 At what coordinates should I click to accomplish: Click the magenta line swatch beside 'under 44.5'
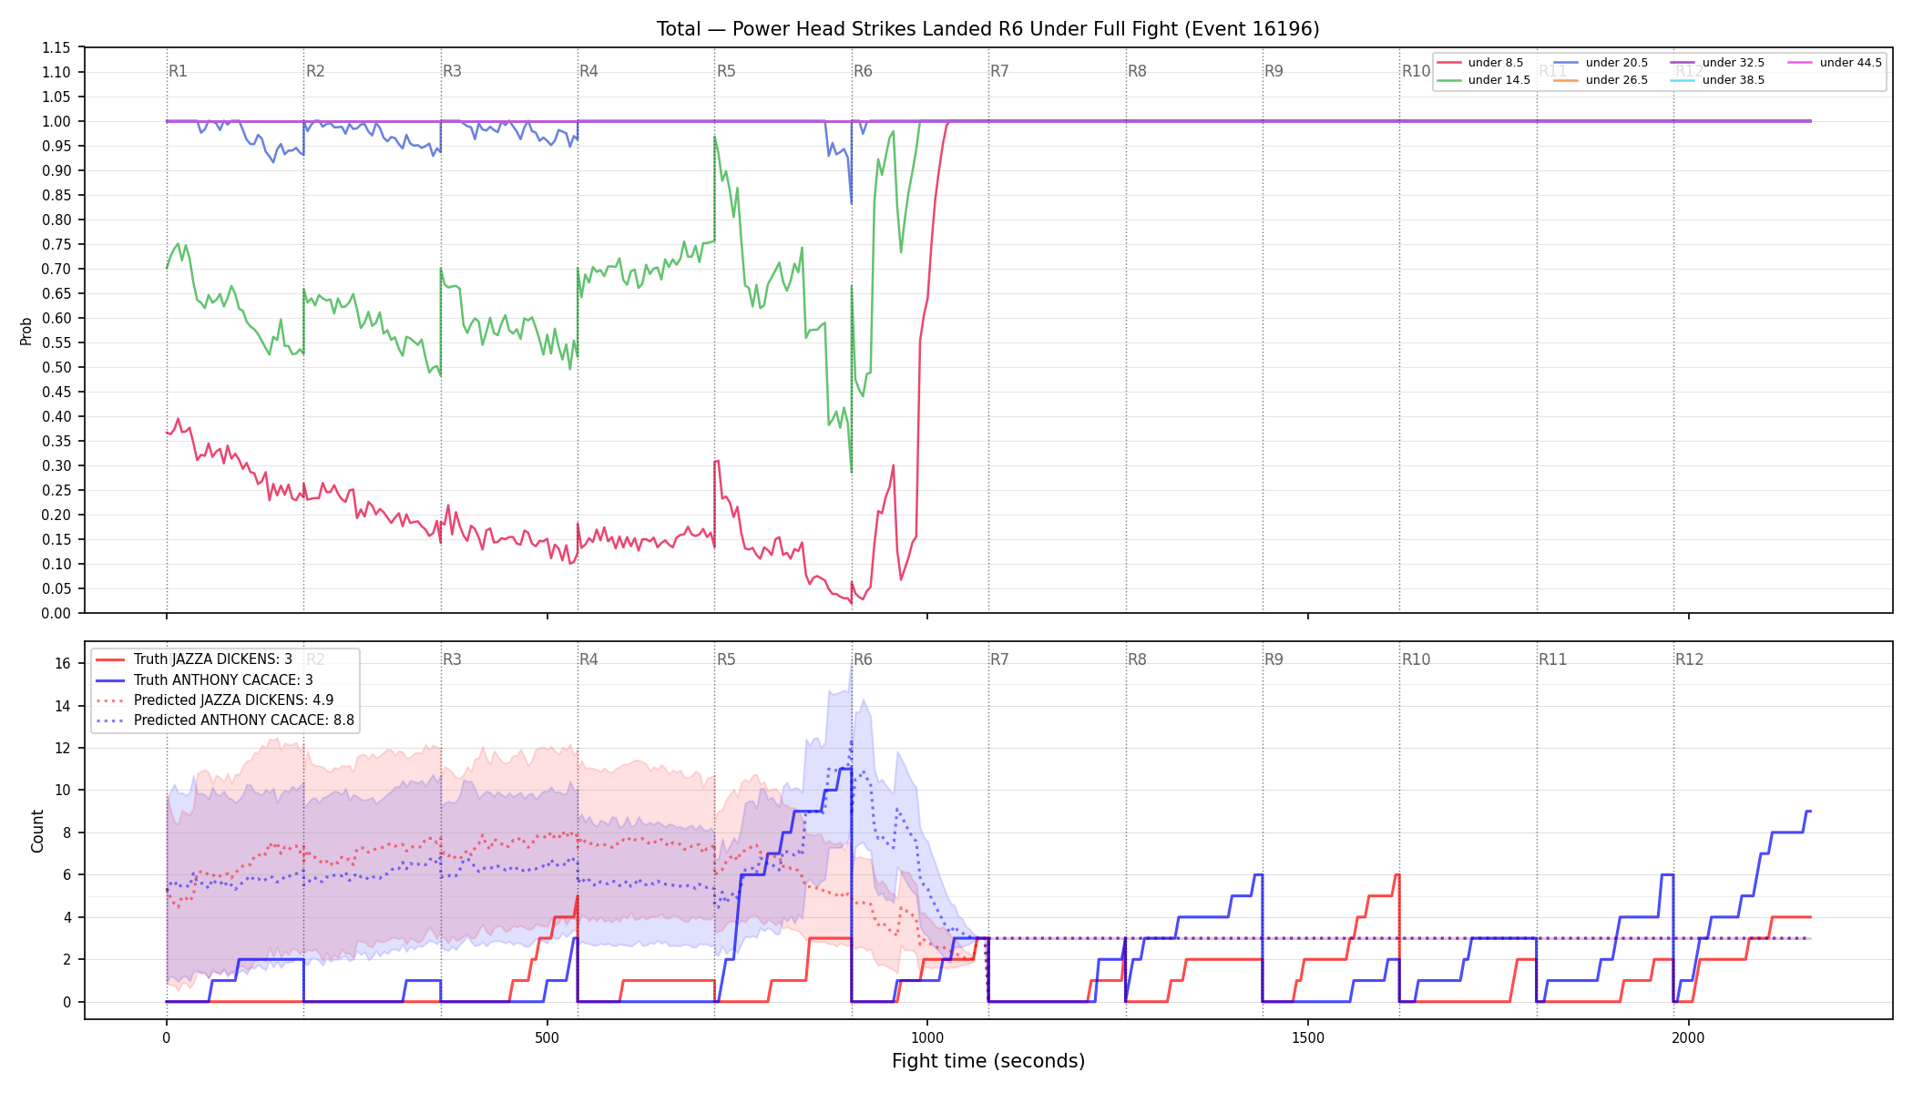click(x=1801, y=63)
